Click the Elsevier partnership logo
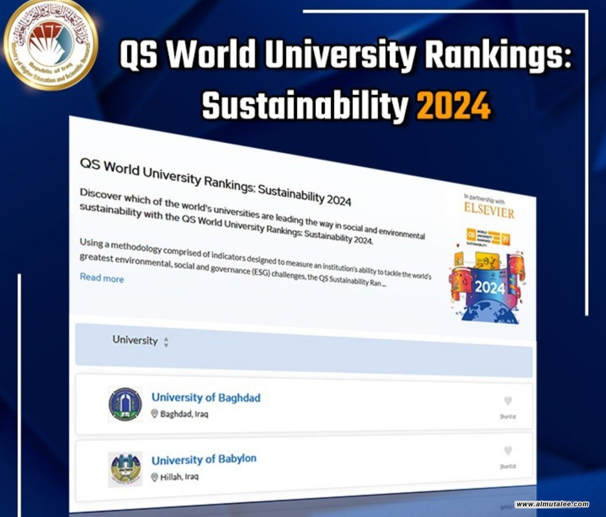606x517 pixels. [x=488, y=209]
